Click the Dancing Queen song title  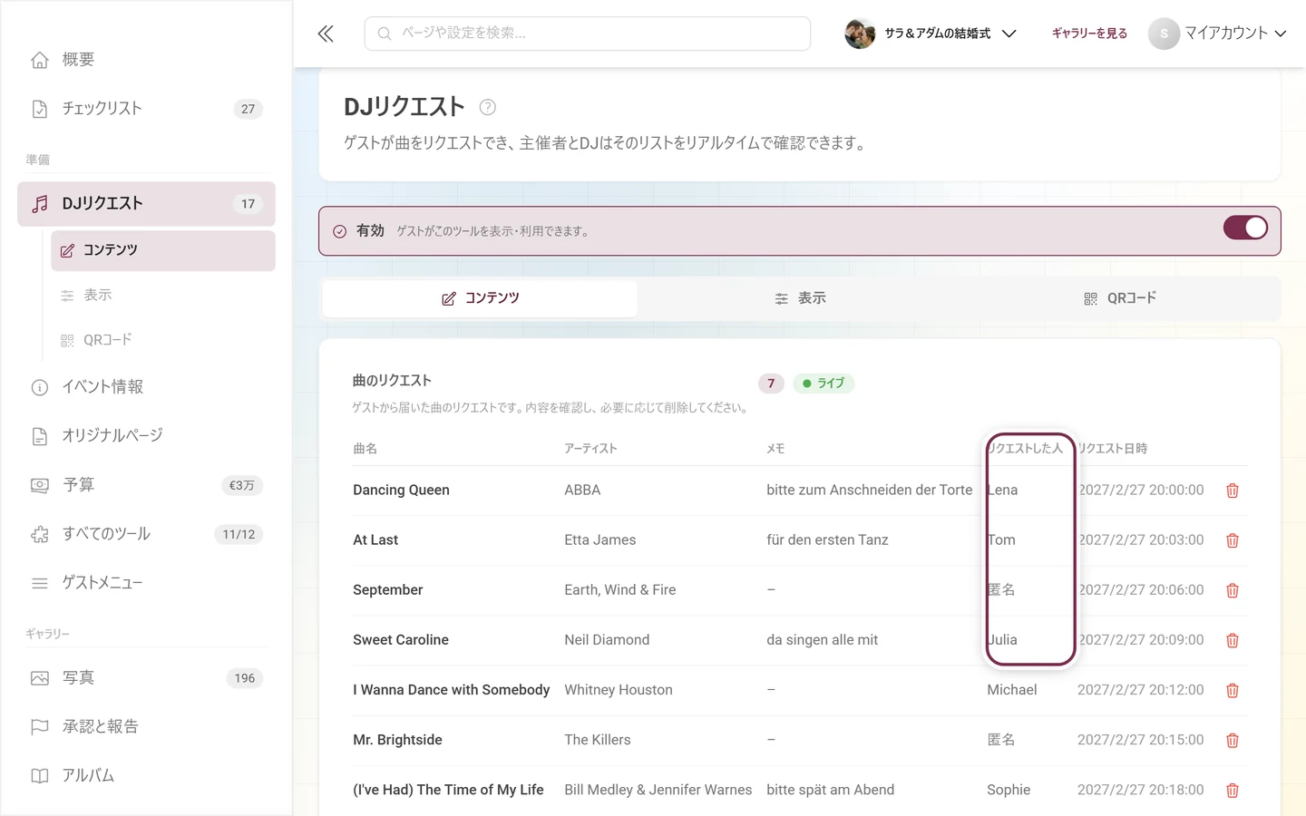point(401,491)
